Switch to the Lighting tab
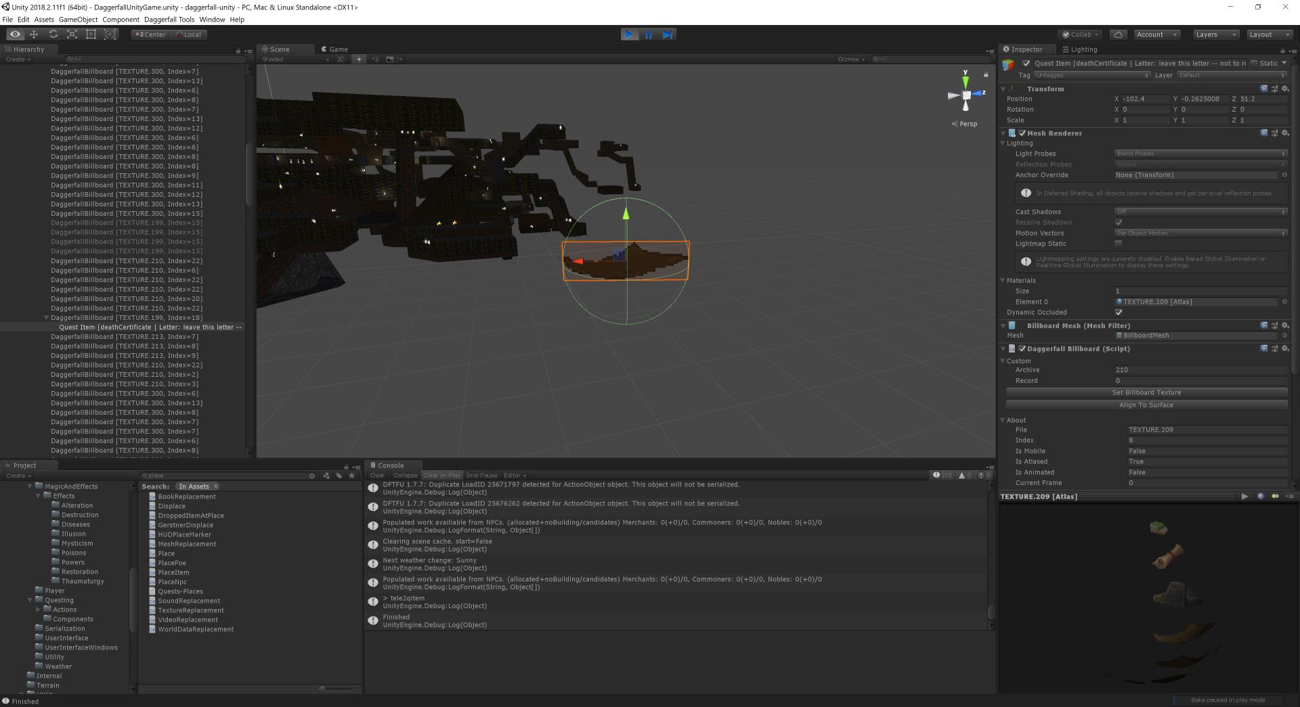Viewport: 1300px width, 707px height. tap(1080, 49)
